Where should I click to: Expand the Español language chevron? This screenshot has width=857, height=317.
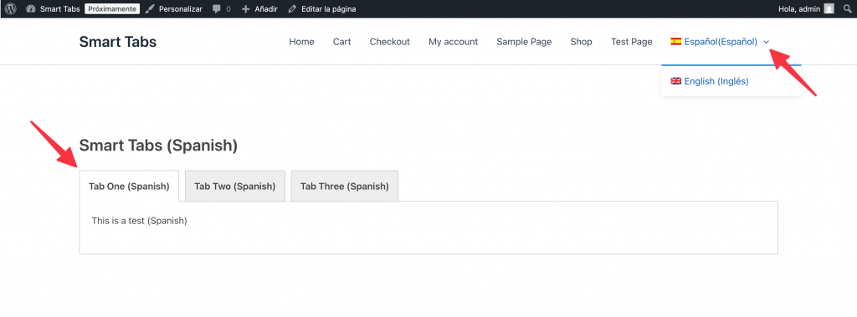tap(767, 42)
